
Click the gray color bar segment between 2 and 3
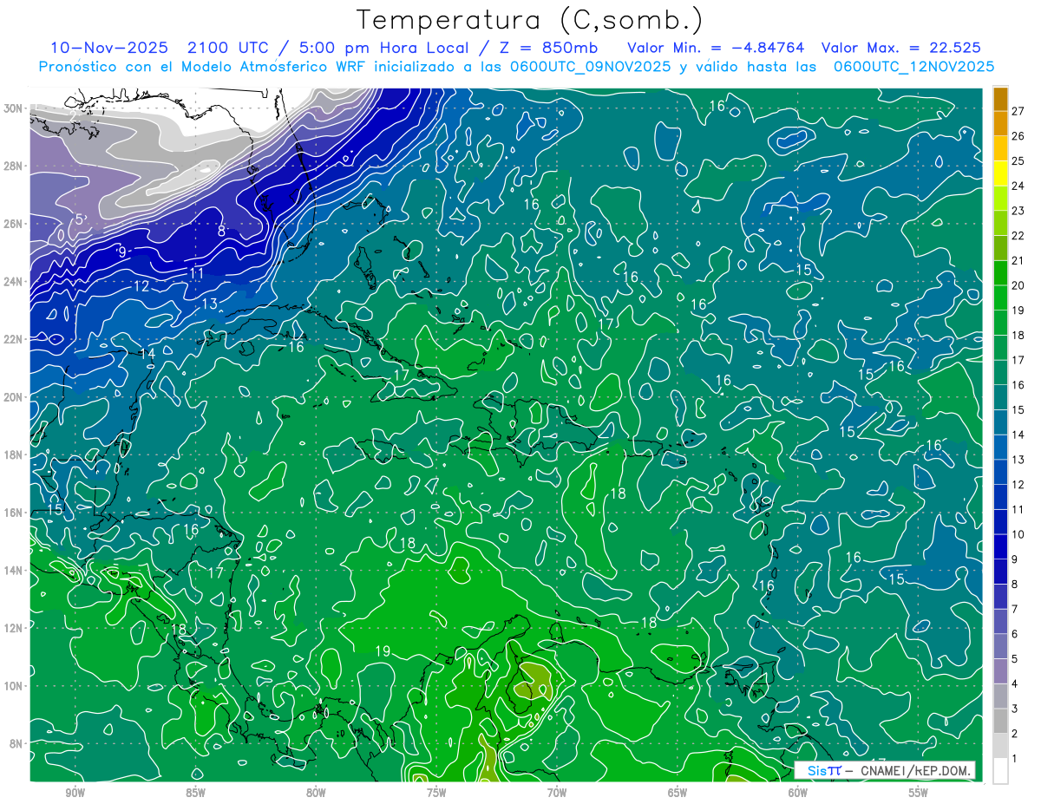[x=1000, y=721]
